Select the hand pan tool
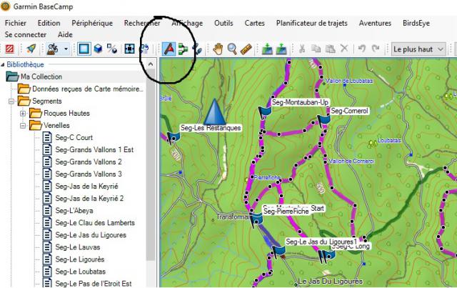 point(217,49)
